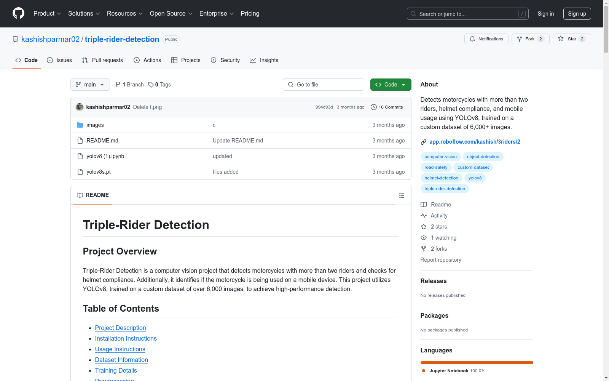Expand the green Code dropdown
This screenshot has width=609, height=381.
tap(391, 85)
